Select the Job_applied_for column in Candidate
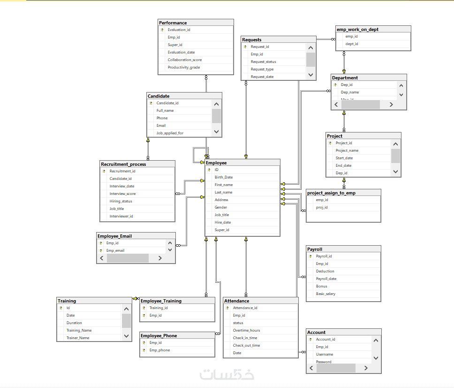The height and width of the screenshot is (388, 454). (180, 133)
